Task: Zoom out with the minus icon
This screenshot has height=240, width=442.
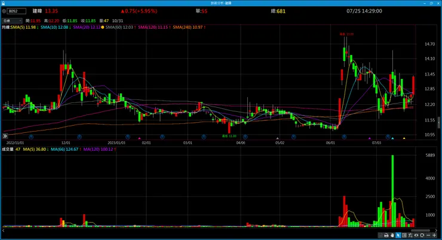Action: 428,235
